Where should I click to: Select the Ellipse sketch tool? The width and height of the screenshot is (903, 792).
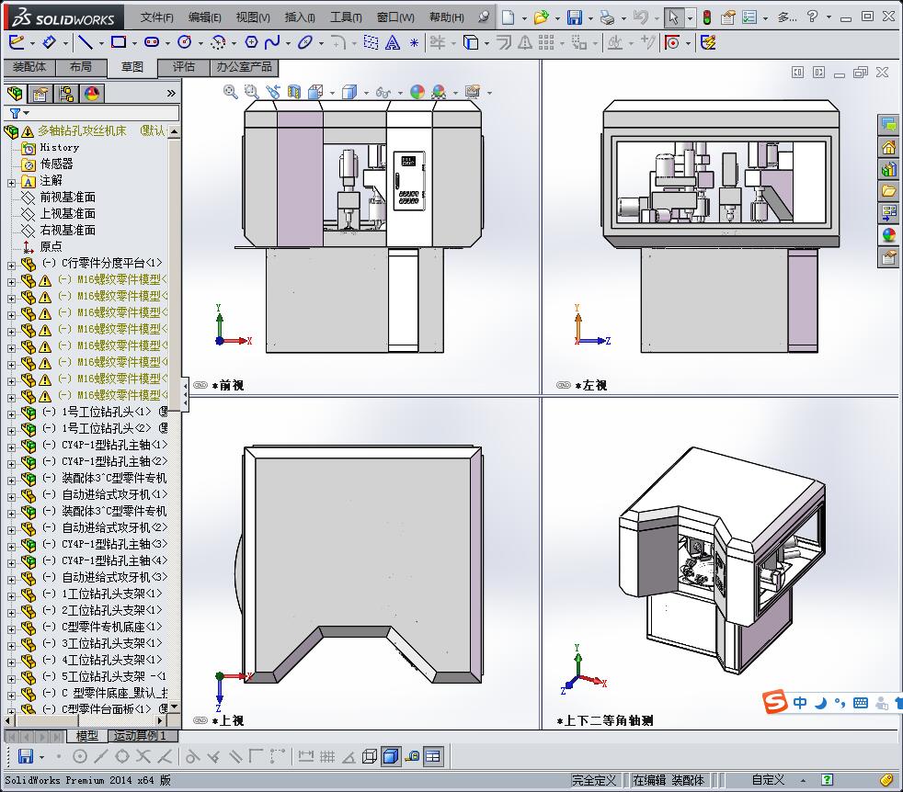[x=305, y=42]
